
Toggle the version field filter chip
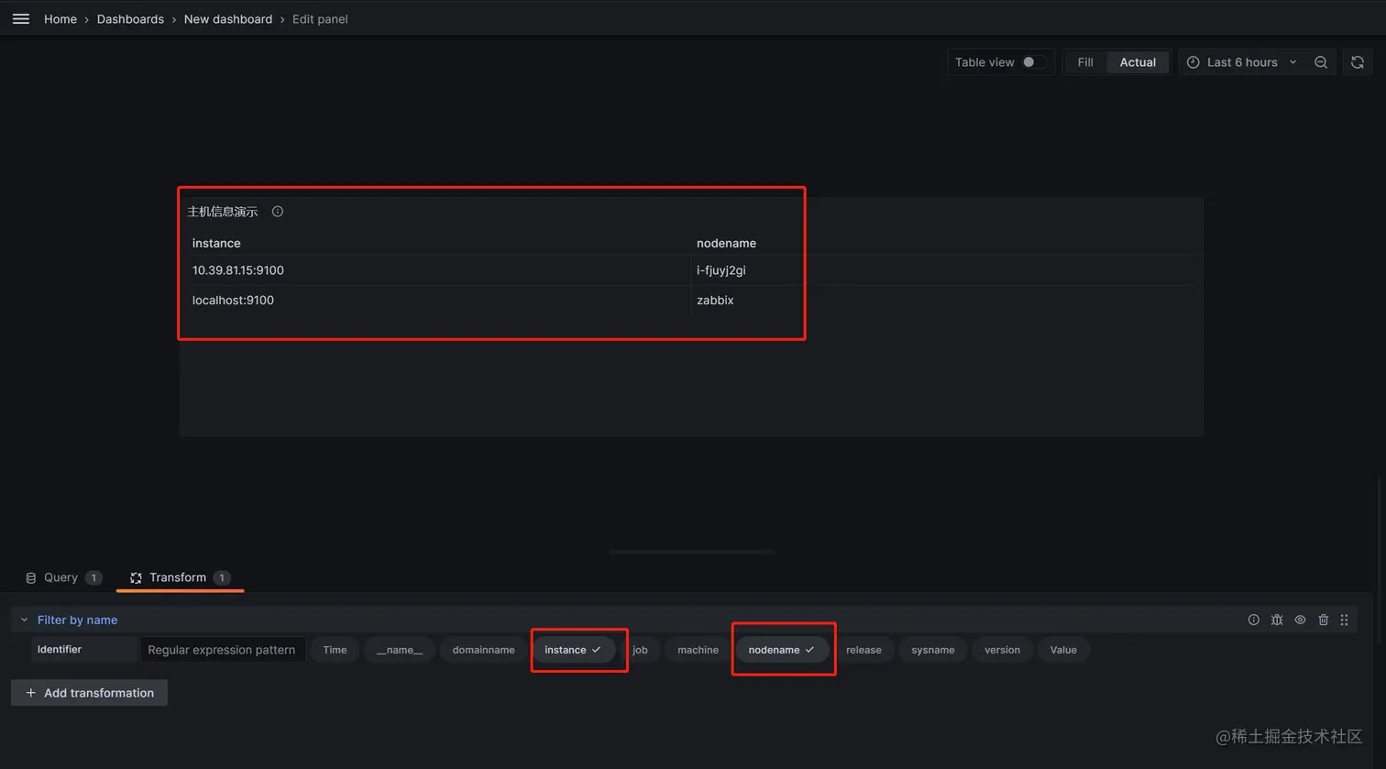click(x=1002, y=650)
